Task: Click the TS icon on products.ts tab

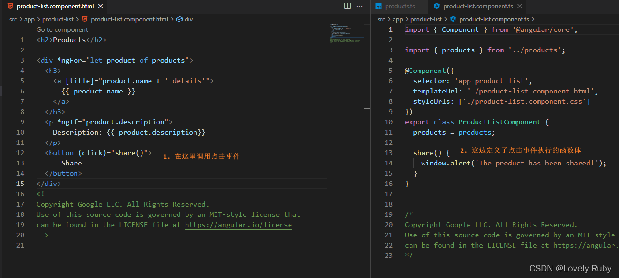Action: tap(379, 7)
